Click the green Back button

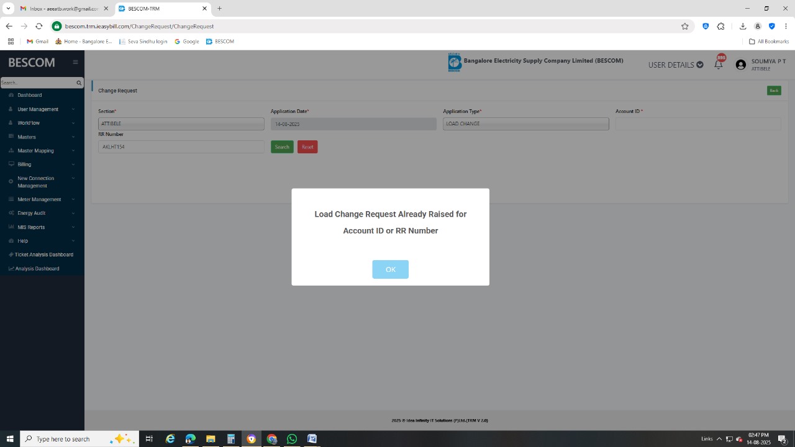point(774,91)
